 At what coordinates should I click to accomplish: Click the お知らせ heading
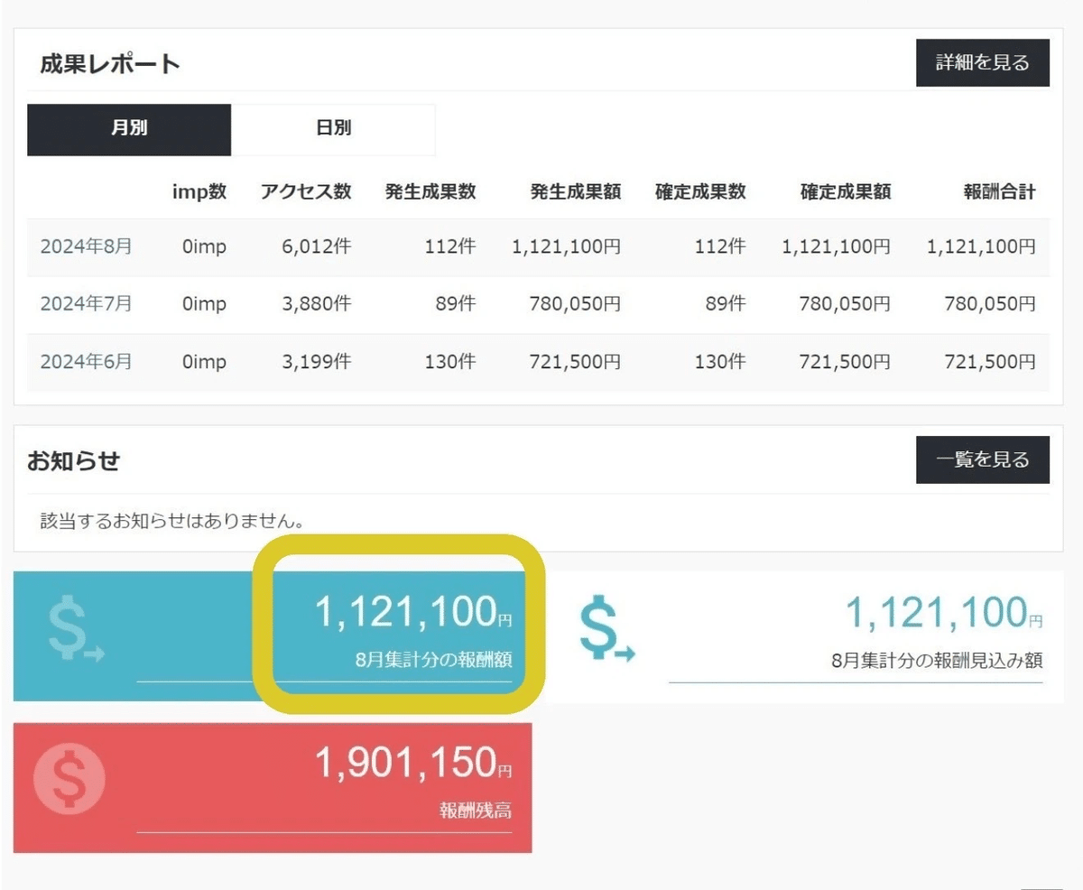pos(73,460)
